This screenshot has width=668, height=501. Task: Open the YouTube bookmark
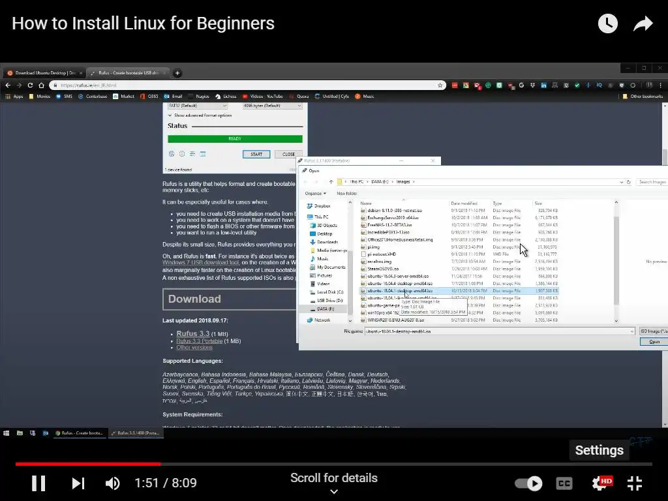(x=275, y=97)
